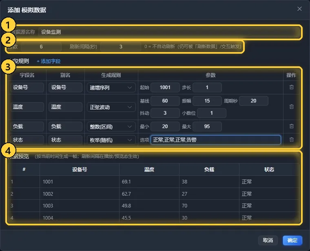Open the 正弦波动 rule dropdown

click(111, 107)
